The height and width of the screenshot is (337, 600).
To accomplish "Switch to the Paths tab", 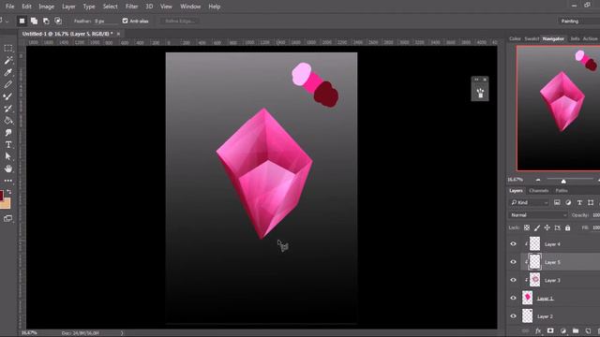I will coord(562,190).
